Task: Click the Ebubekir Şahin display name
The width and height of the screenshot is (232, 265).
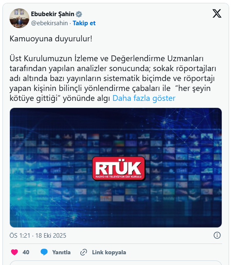Action: (53, 14)
